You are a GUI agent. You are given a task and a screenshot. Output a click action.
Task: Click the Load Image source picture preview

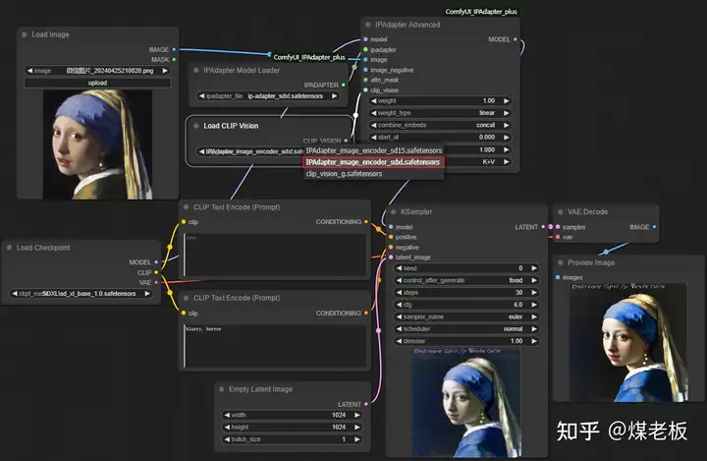97,144
